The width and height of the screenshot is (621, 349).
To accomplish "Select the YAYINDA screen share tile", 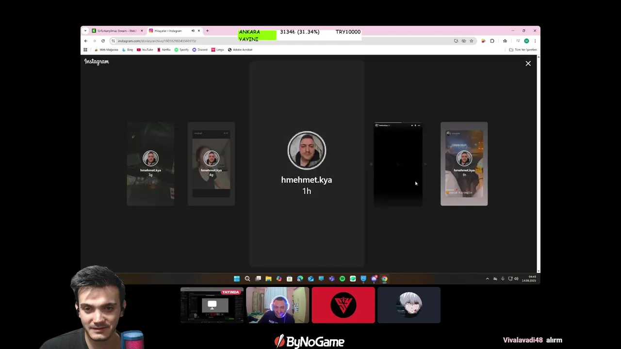I will 212,305.
